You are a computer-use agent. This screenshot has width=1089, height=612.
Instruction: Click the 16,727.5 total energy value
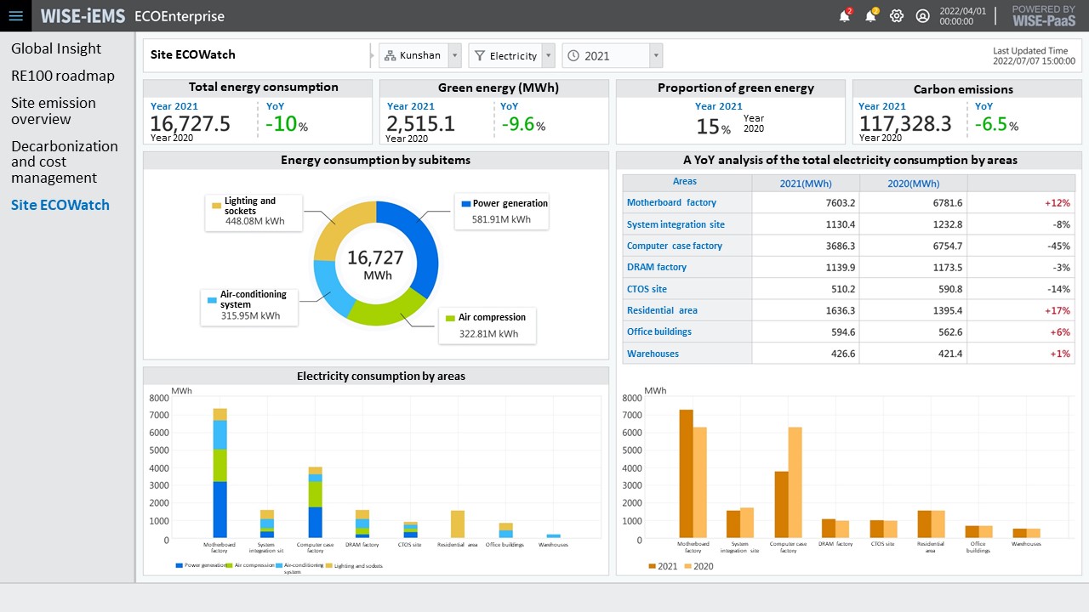click(x=191, y=124)
